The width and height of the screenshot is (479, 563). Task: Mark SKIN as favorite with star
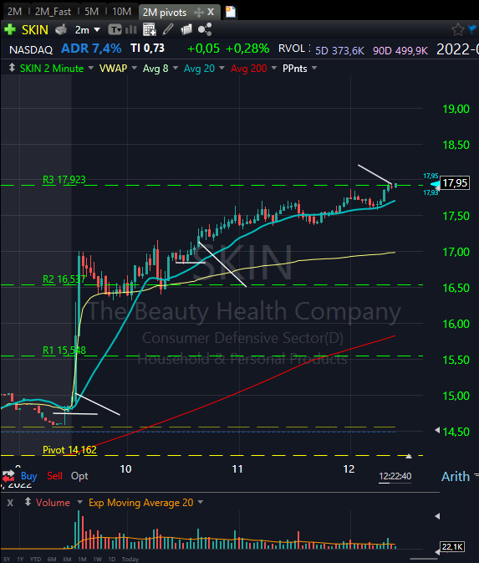458,29
